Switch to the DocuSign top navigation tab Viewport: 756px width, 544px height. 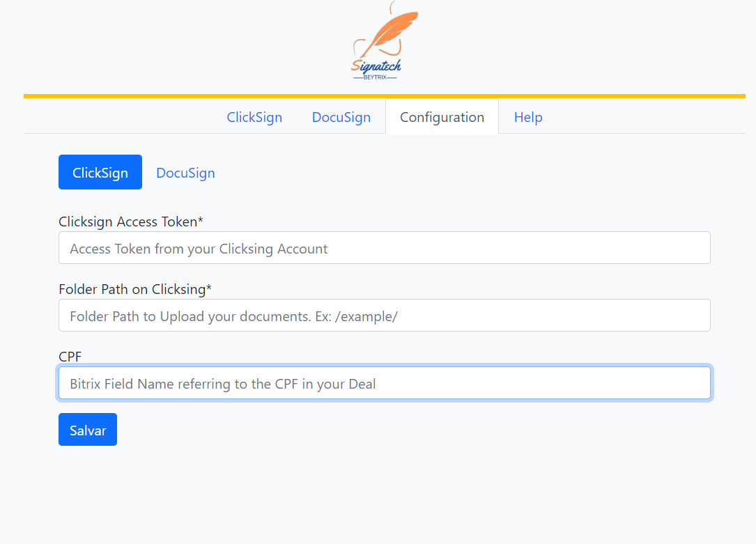pyautogui.click(x=341, y=117)
